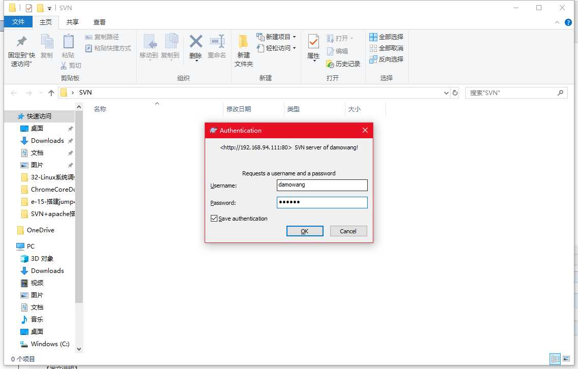The image size is (578, 369).
Task: Click the breadcrumb chevron before SVN
Action: [73, 93]
